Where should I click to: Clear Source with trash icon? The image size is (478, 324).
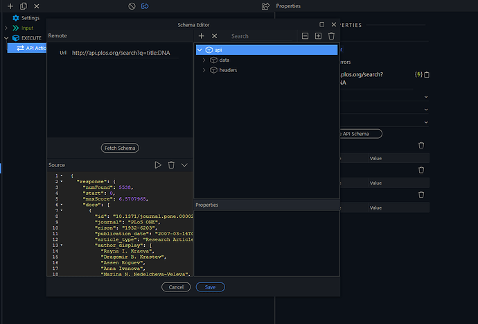[x=171, y=165]
